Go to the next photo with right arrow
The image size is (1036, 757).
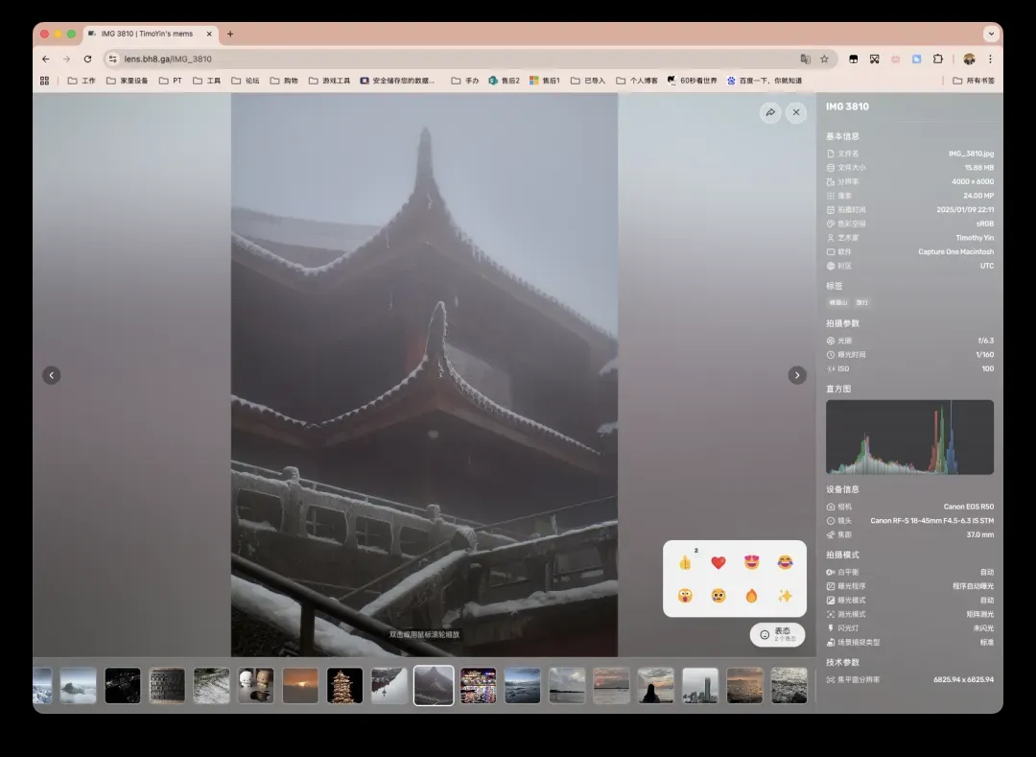pyautogui.click(x=797, y=375)
